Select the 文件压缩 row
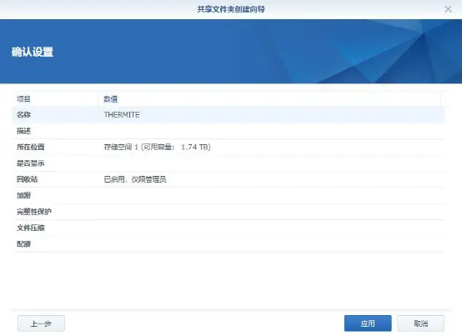462x336 pixels. point(228,228)
